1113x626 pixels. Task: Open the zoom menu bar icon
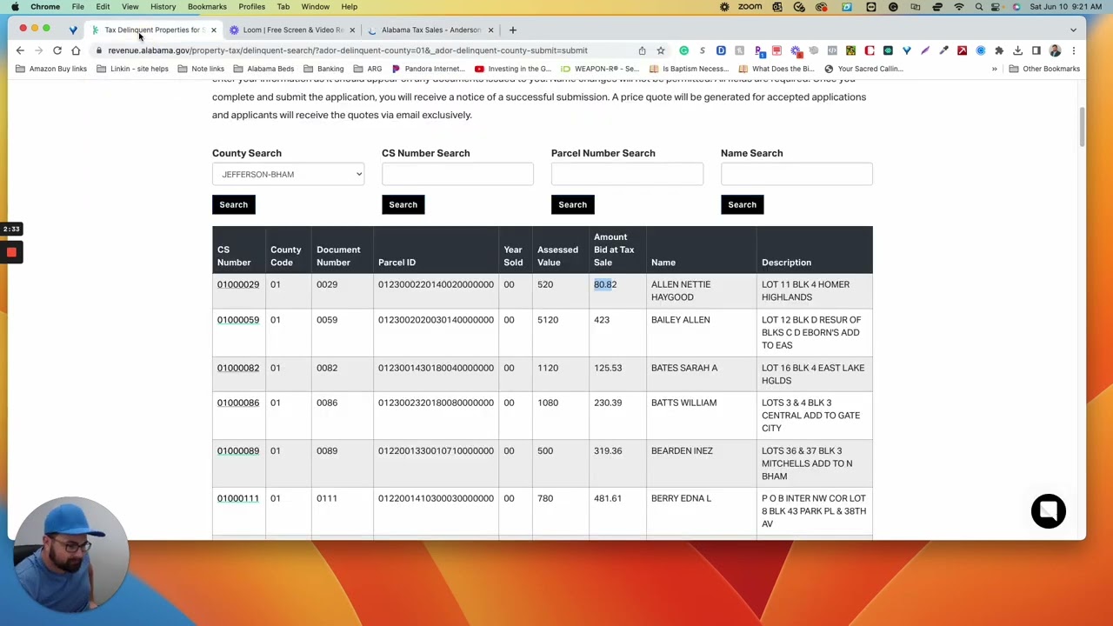coord(750,7)
